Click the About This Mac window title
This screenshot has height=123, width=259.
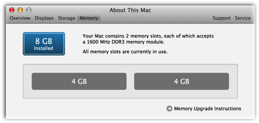[130, 10]
